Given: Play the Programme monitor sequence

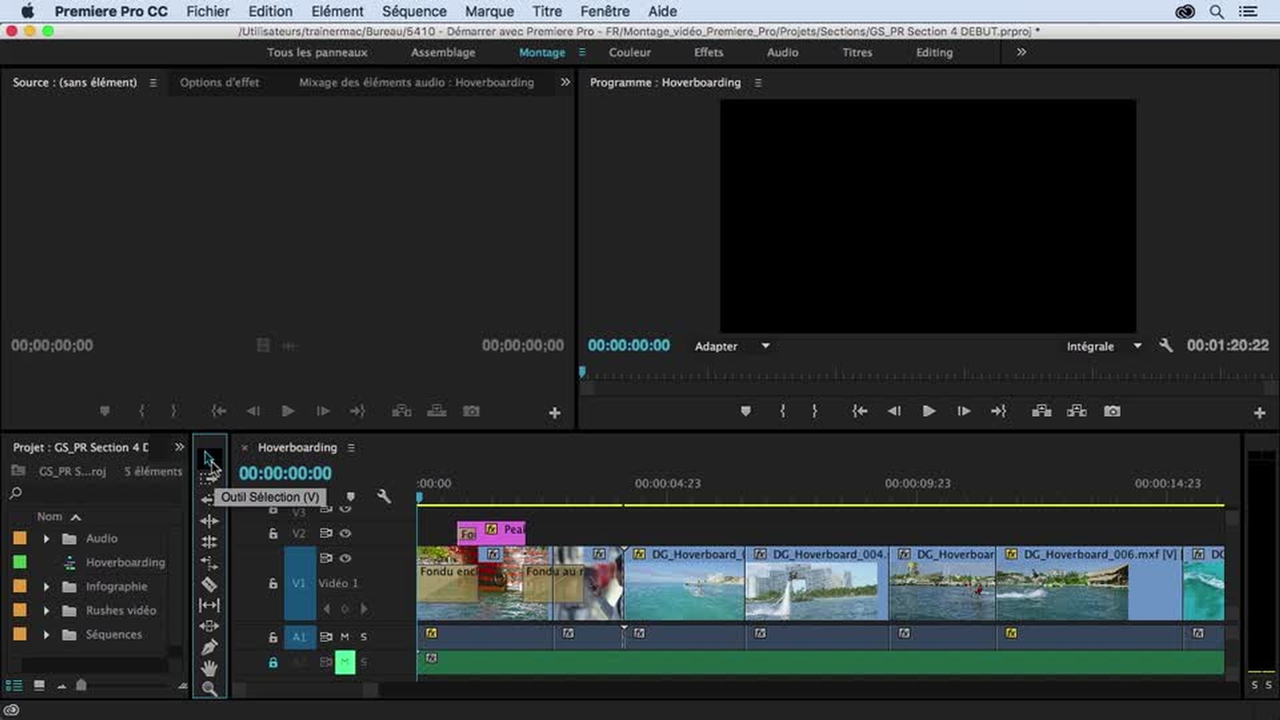Looking at the screenshot, I should click(x=928, y=411).
